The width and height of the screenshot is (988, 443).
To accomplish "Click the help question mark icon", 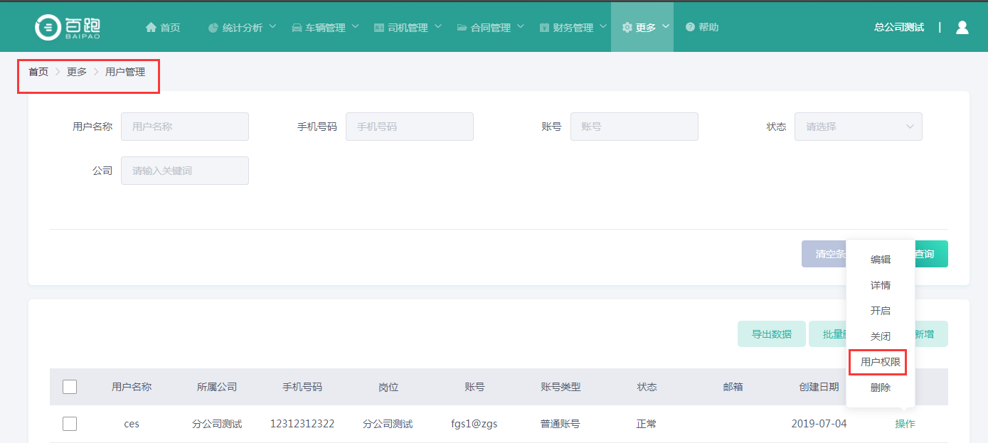I will point(690,27).
